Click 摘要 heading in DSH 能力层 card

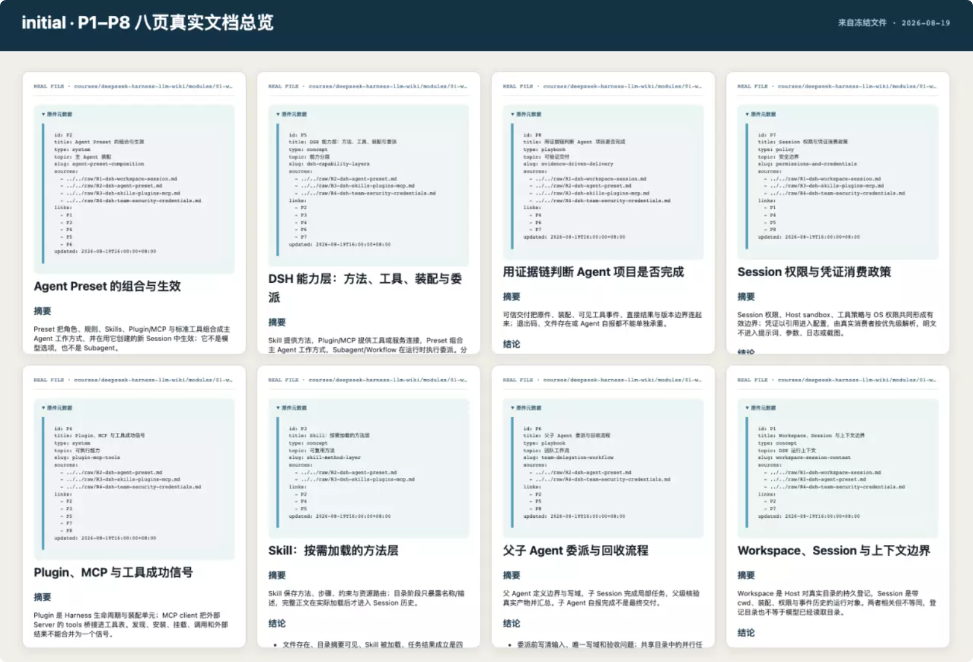tap(277, 323)
